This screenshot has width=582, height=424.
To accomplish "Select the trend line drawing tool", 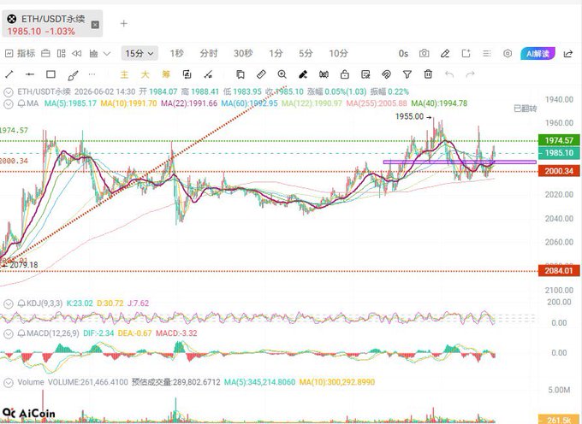I will pyautogui.click(x=9, y=74).
